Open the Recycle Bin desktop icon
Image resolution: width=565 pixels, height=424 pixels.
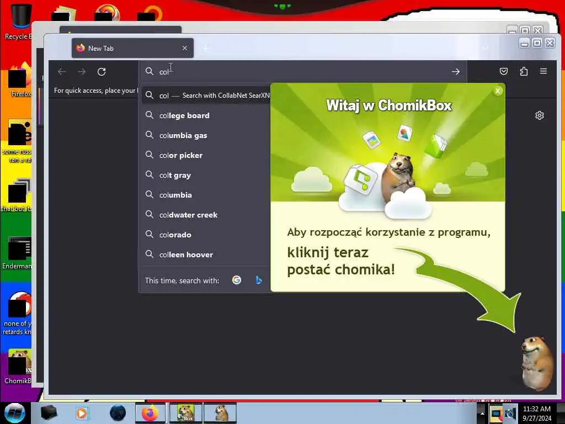pyautogui.click(x=20, y=21)
